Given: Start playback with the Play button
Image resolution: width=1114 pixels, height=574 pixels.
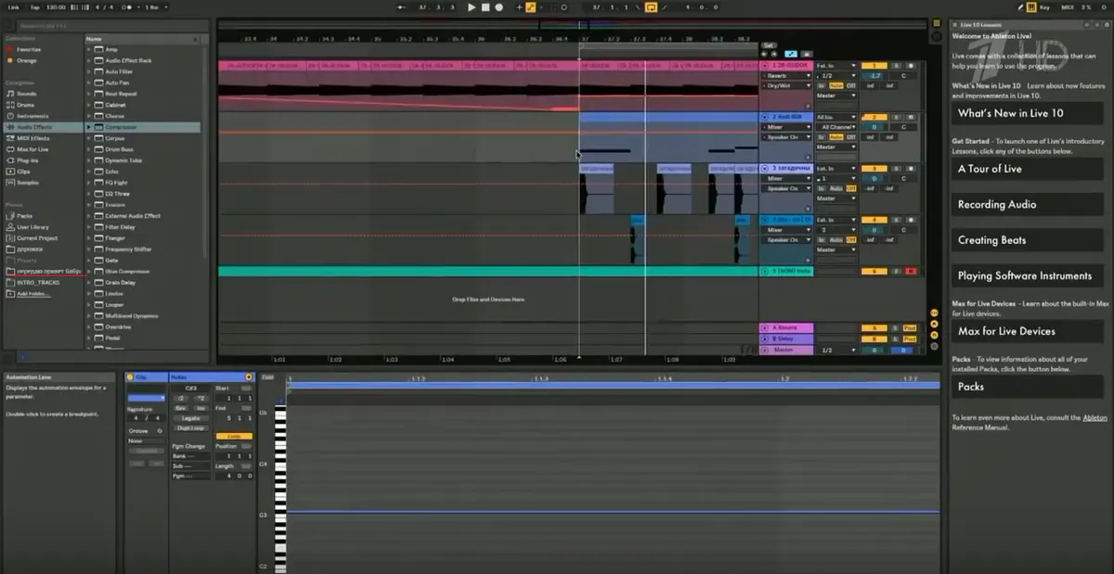Looking at the screenshot, I should click(x=472, y=6).
